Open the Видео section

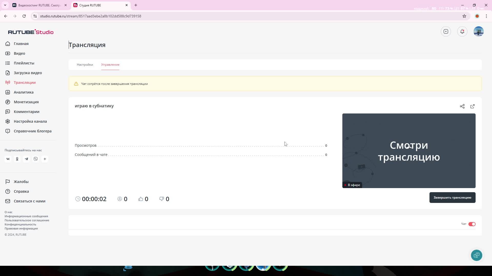[x=15, y=53]
